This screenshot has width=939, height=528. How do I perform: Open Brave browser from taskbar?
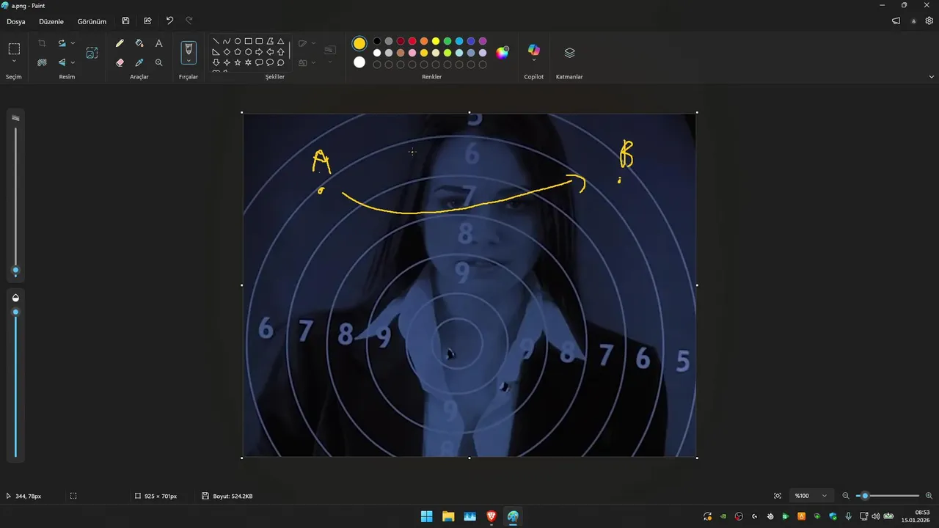pyautogui.click(x=492, y=516)
